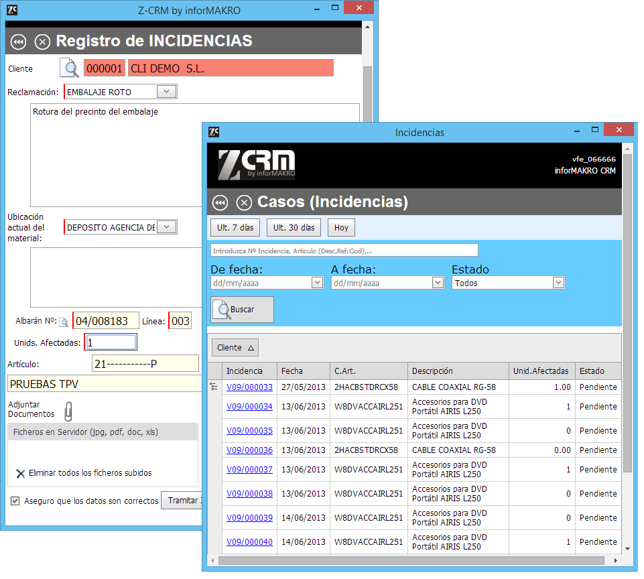
Task: Open incident link V09/000033
Action: [250, 387]
